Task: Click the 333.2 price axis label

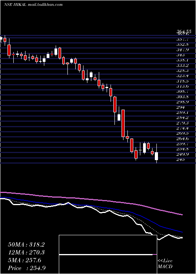Action: pos(182,65)
